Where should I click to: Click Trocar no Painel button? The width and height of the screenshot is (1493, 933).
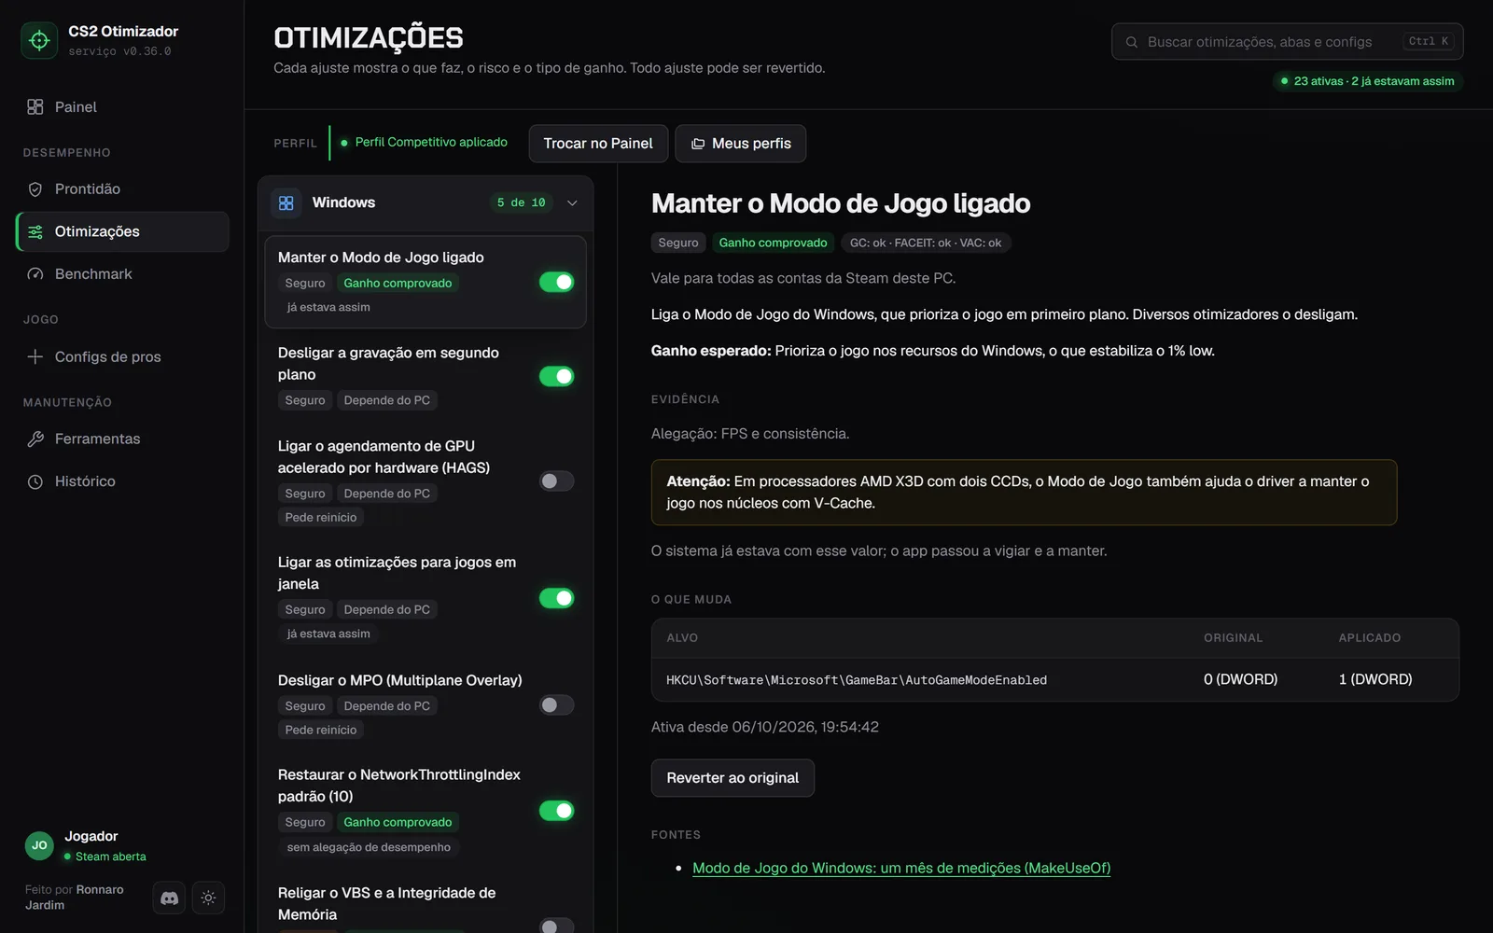(598, 144)
